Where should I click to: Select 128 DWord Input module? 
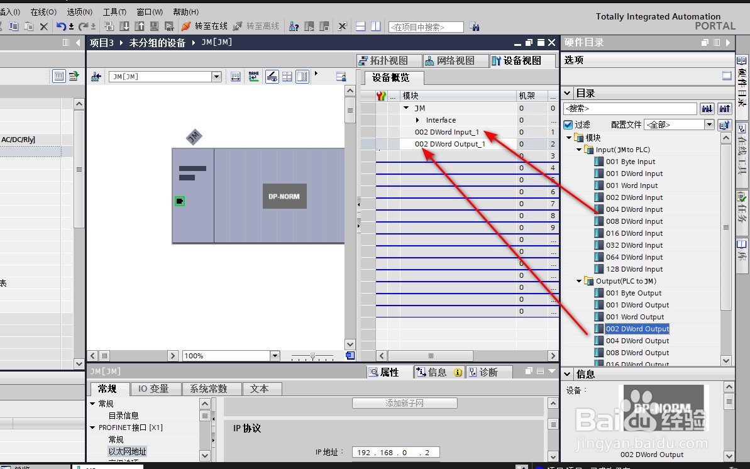(x=634, y=270)
